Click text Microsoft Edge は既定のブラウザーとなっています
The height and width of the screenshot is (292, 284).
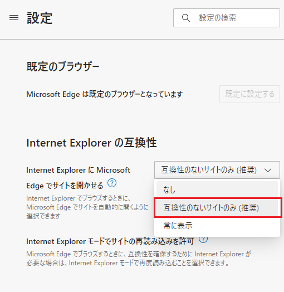tap(104, 94)
